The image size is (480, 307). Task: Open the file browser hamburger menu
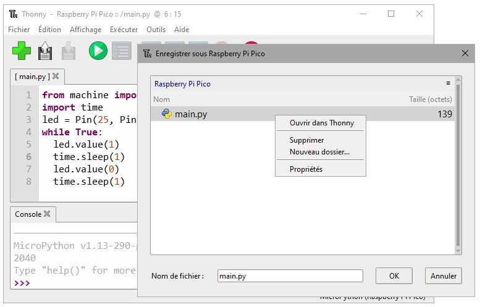click(448, 83)
